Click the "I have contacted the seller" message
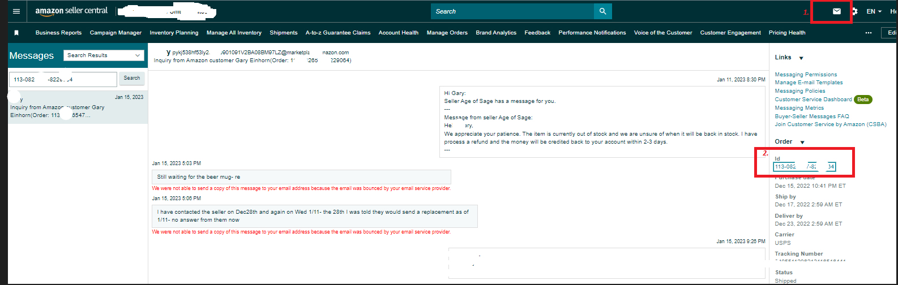 [x=315, y=216]
